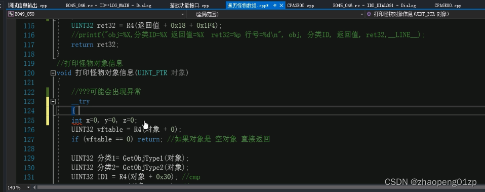Image resolution: width=485 pixels, height=192 pixels.
Task: Switch to the 游戏功能接口.cpp tab
Action: click(189, 6)
